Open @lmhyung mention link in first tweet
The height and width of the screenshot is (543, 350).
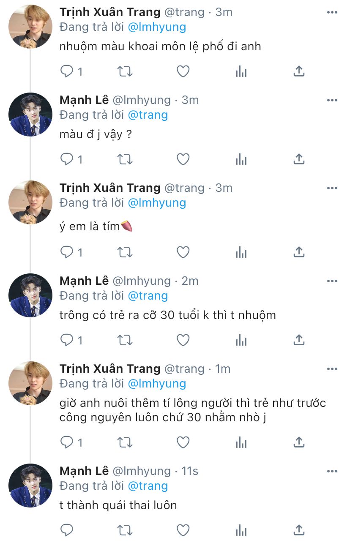pyautogui.click(x=156, y=27)
